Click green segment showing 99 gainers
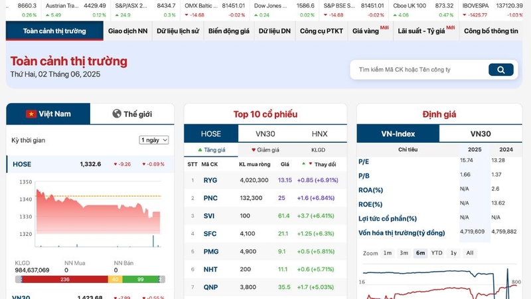The image size is (531, 299). pyautogui.click(x=140, y=279)
